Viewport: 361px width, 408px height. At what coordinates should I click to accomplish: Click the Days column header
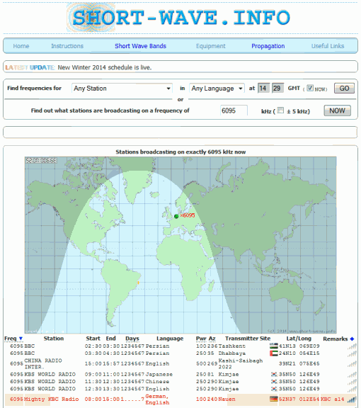(x=132, y=339)
